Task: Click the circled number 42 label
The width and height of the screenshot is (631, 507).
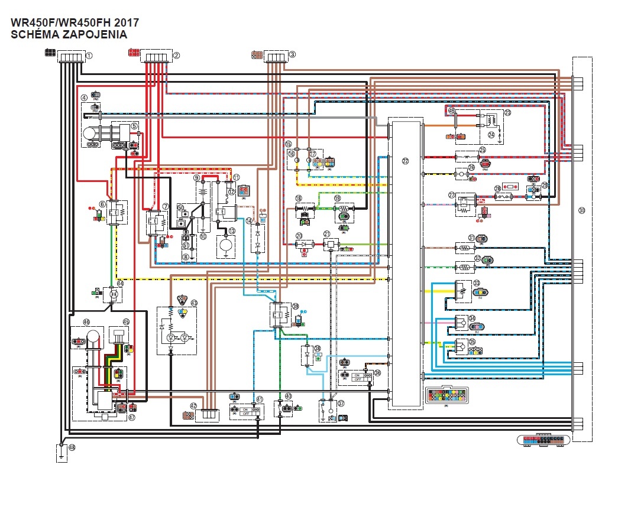Action: click(193, 406)
